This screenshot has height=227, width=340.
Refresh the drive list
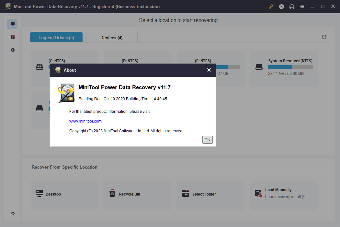324,37
